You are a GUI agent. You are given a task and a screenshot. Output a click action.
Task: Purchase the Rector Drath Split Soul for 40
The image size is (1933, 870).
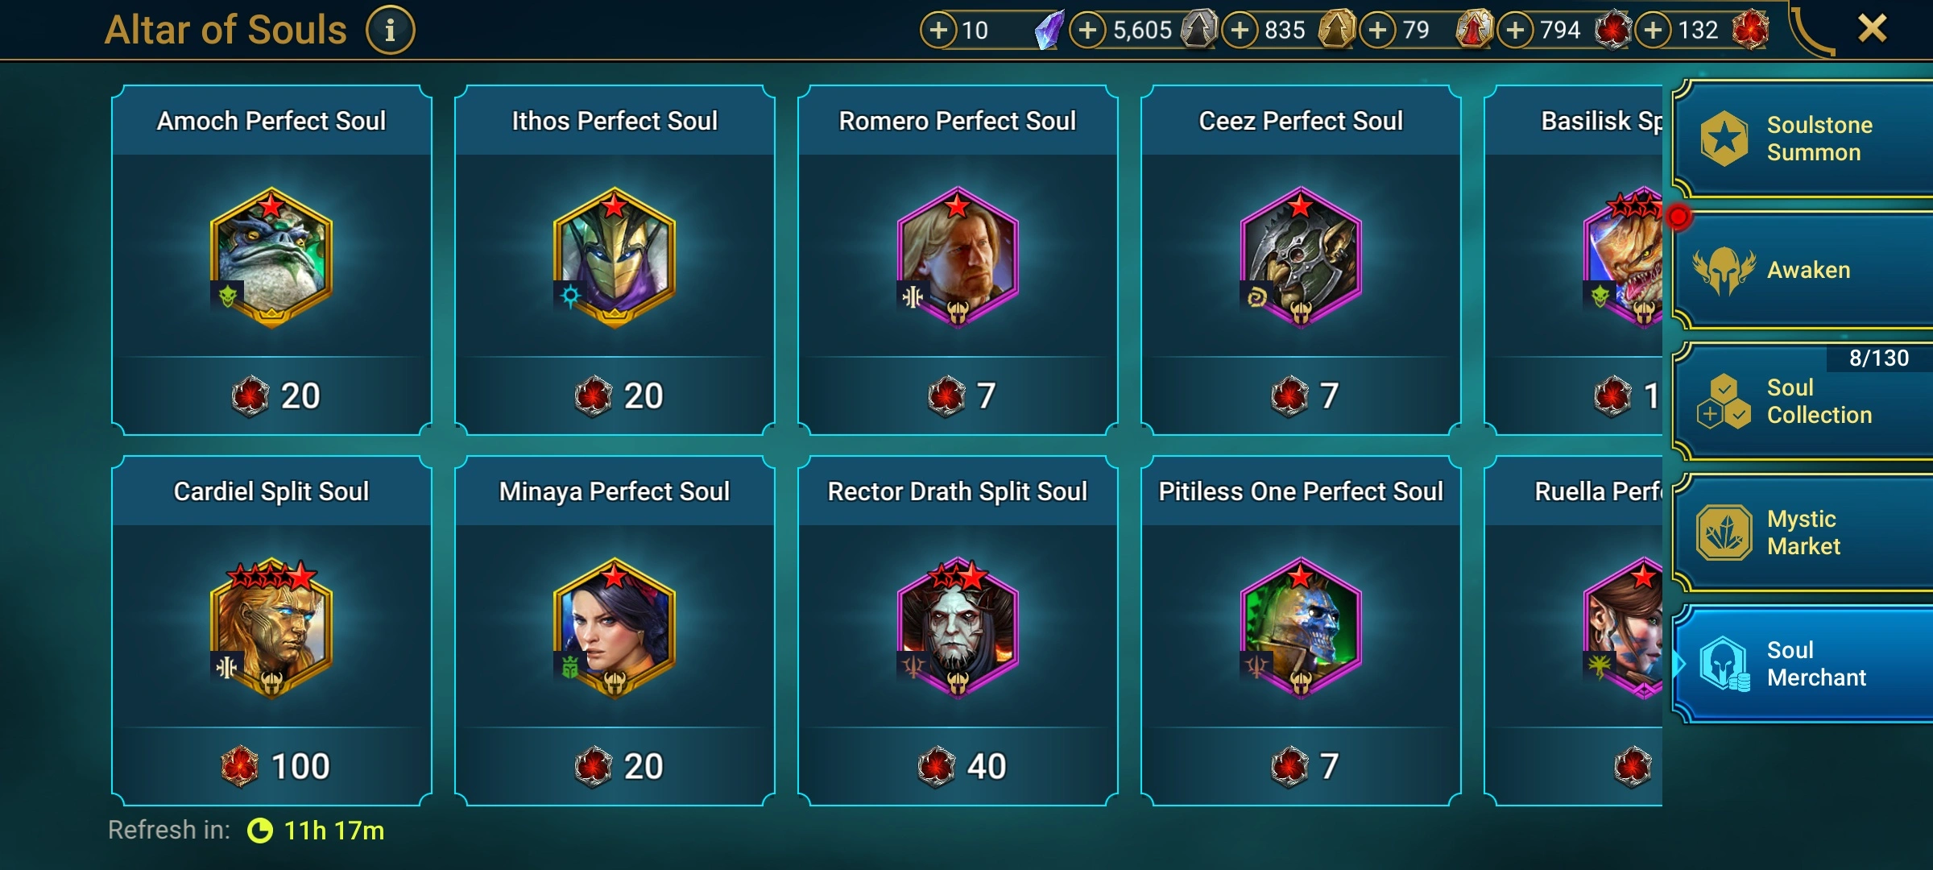(958, 766)
